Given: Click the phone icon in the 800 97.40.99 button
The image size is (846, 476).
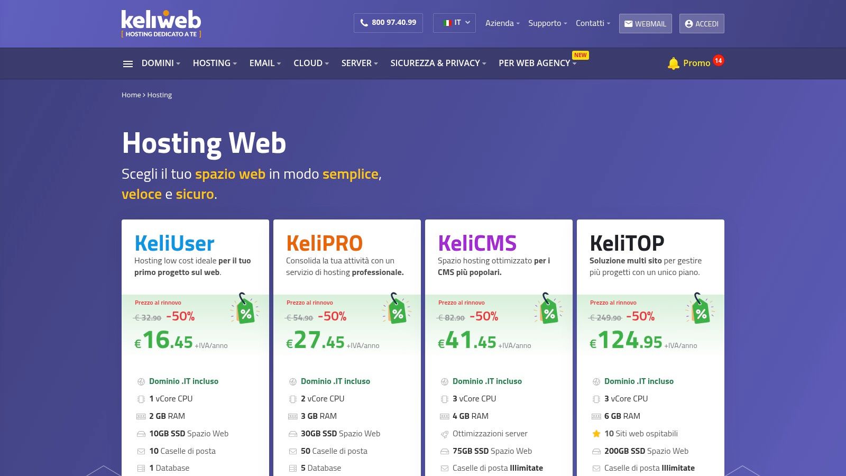Looking at the screenshot, I should click(363, 23).
